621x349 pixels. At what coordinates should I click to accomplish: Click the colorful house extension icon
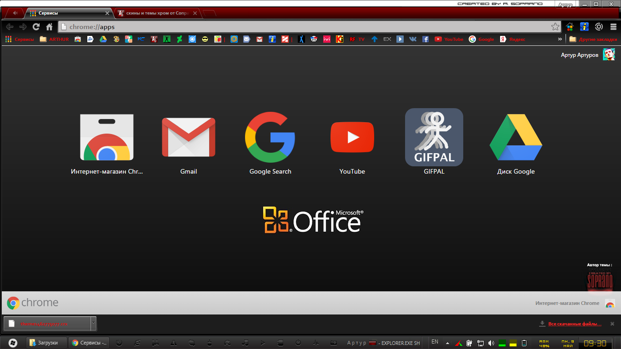pyautogui.click(x=570, y=27)
